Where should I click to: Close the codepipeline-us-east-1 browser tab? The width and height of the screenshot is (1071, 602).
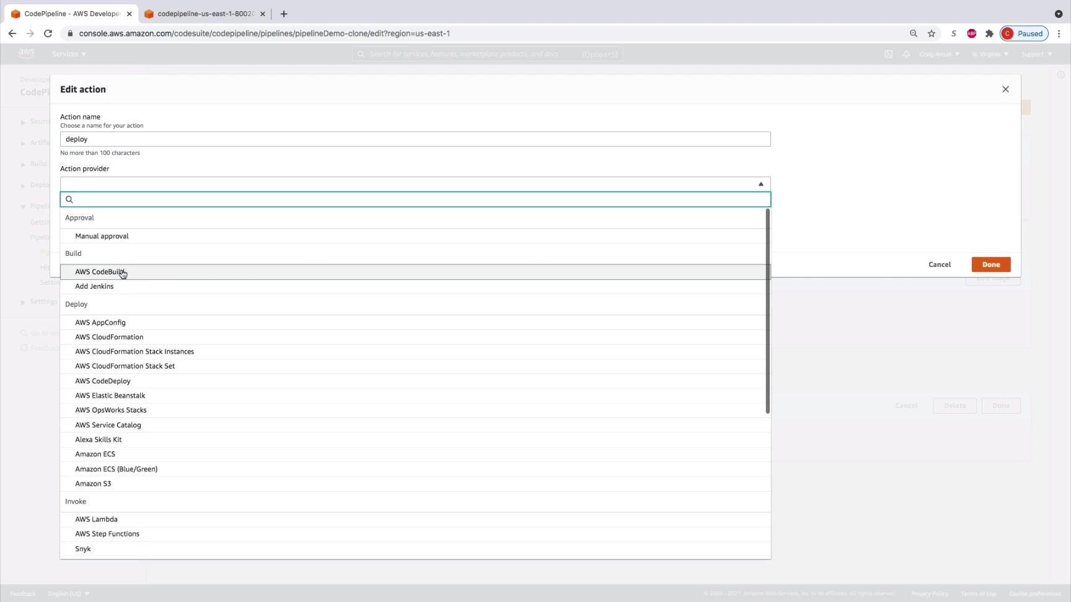tap(263, 14)
